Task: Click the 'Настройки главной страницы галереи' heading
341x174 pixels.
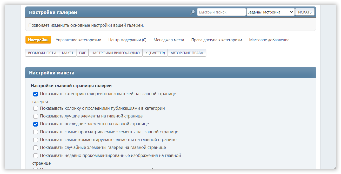Action: click(x=71, y=86)
